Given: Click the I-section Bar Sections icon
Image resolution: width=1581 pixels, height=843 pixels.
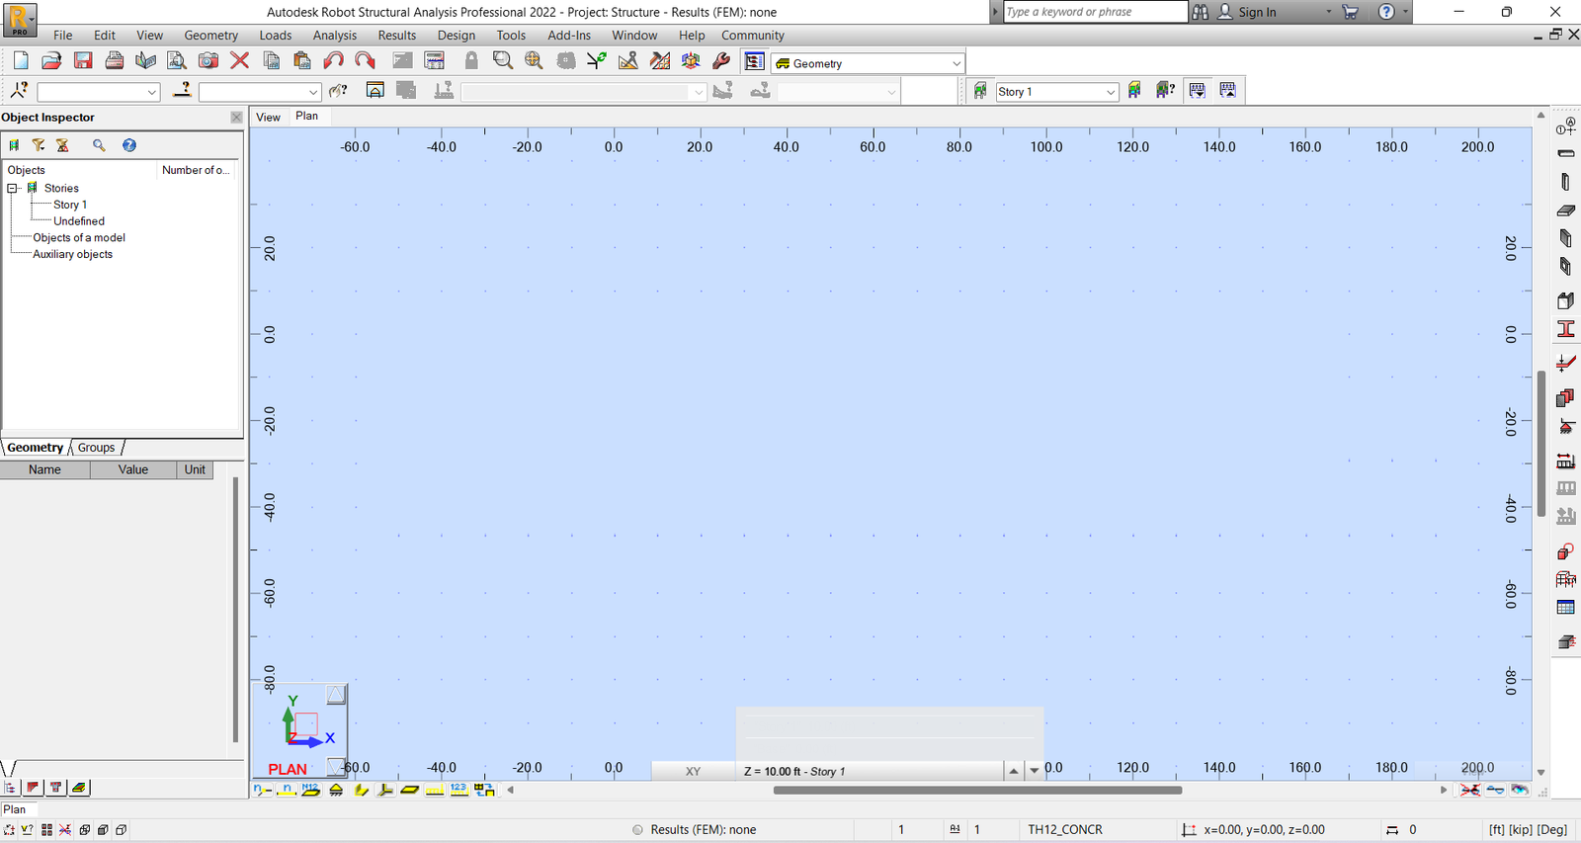Looking at the screenshot, I should pyautogui.click(x=1566, y=329).
